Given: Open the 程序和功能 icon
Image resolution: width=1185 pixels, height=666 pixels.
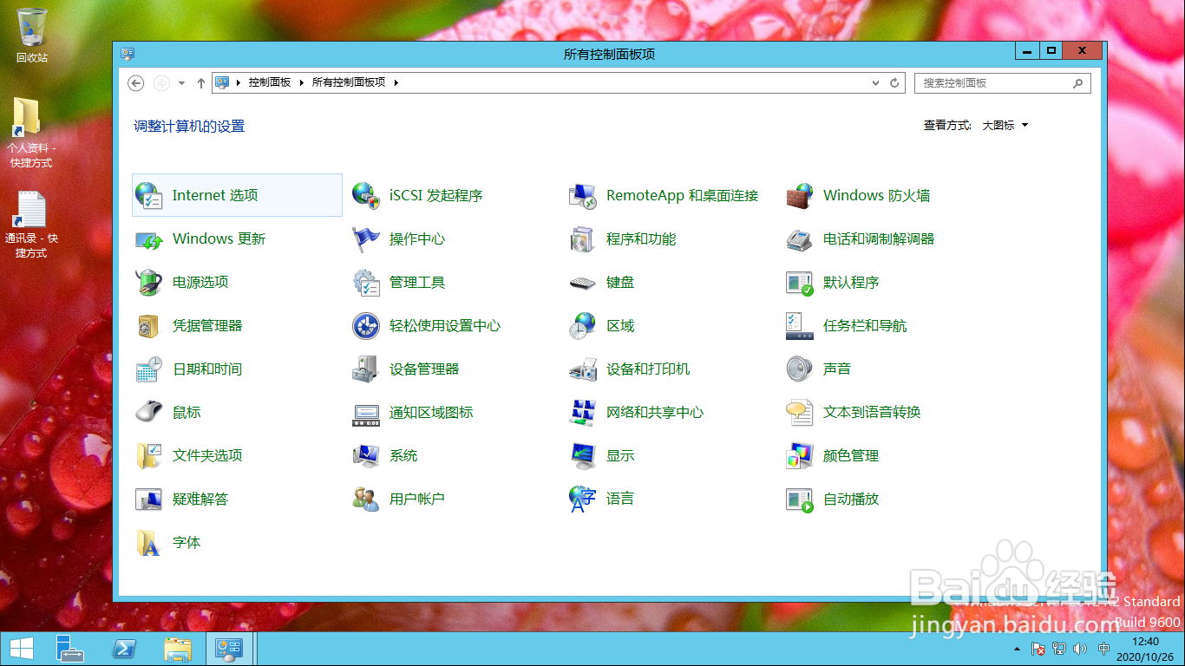Looking at the screenshot, I should [x=583, y=239].
